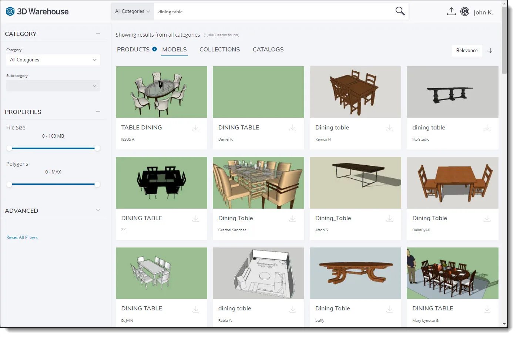Click the Relevance sort button

tap(467, 51)
